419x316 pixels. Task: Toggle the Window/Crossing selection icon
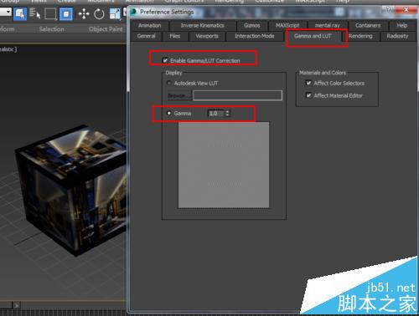(66, 13)
